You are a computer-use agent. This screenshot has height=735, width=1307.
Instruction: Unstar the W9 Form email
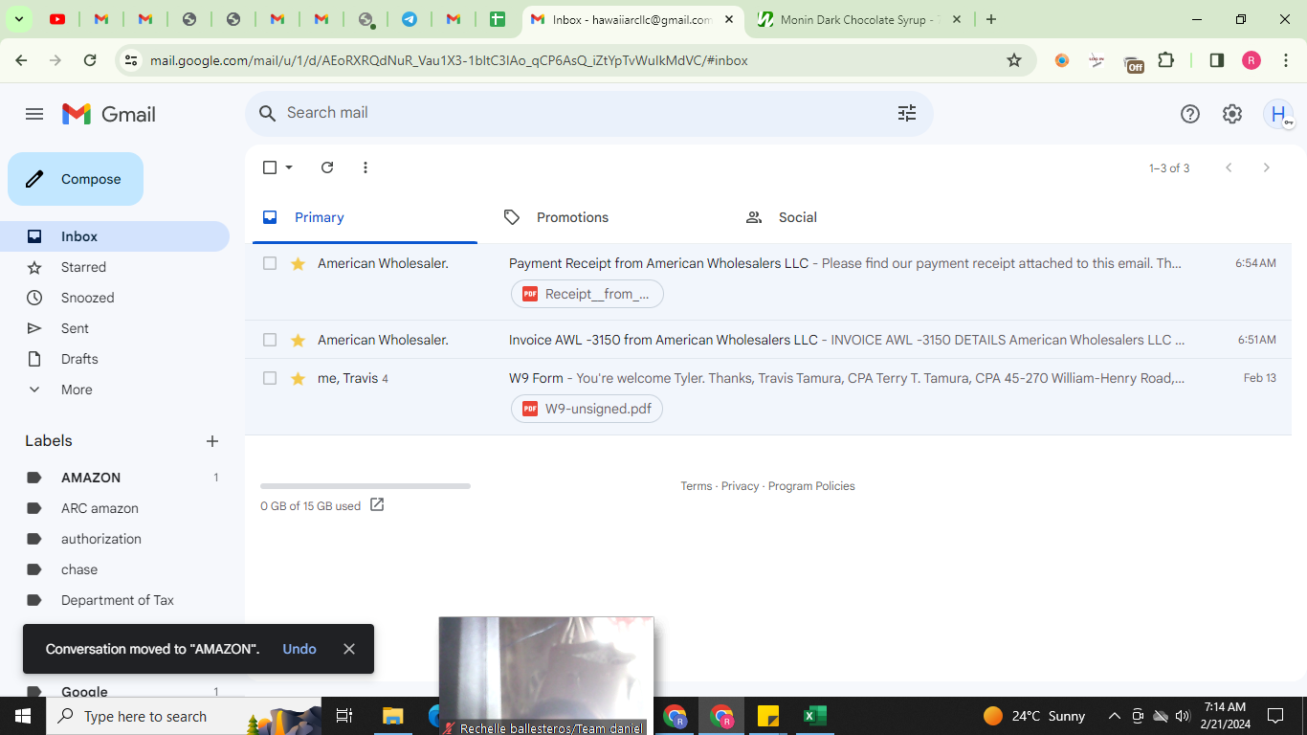(x=298, y=378)
